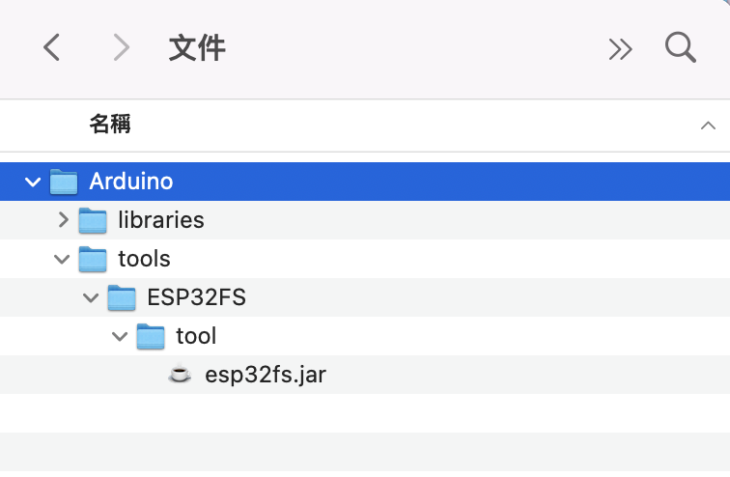Collapse the ESP32FS folder

91,297
